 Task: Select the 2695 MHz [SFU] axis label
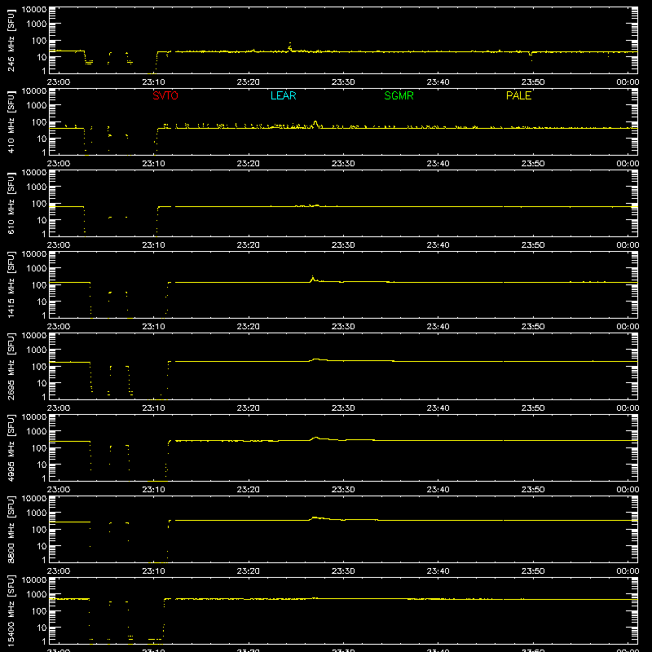point(11,366)
